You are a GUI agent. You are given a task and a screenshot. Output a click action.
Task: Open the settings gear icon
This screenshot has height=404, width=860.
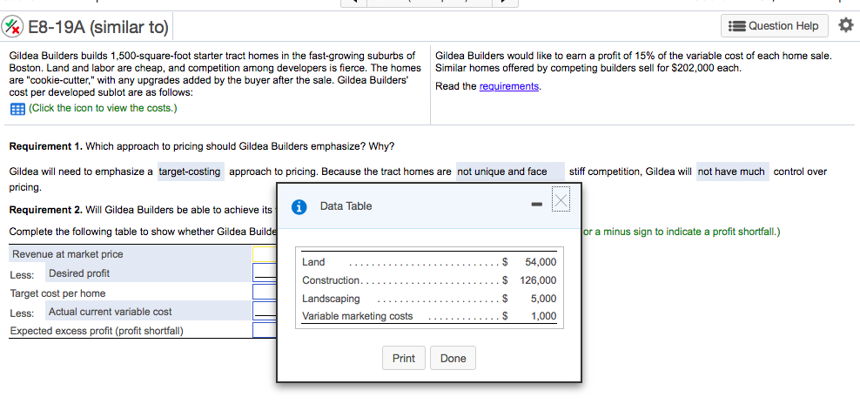(846, 25)
